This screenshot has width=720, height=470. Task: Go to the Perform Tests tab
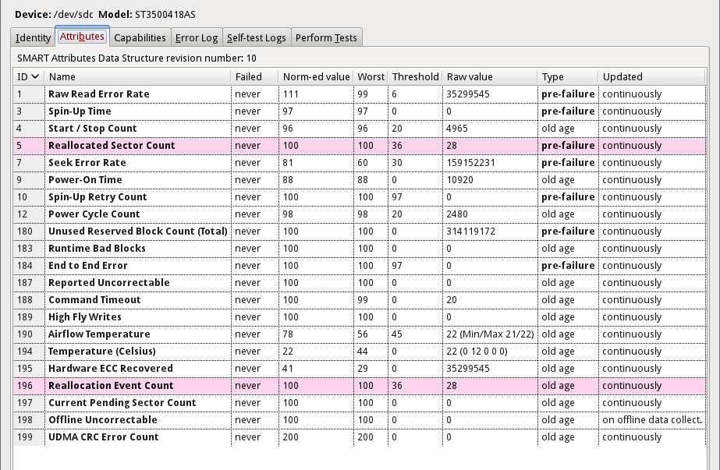tap(325, 37)
